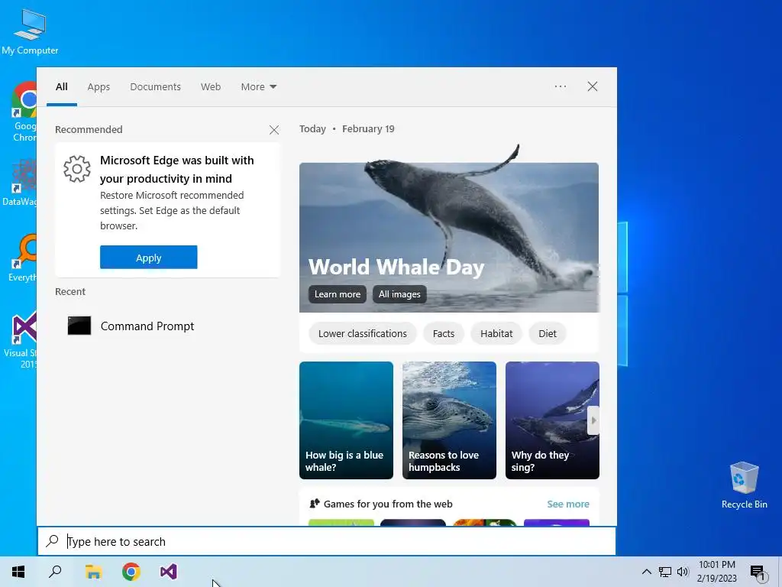Open the notification center icon
Screen dimensions: 782x587
[758, 572]
